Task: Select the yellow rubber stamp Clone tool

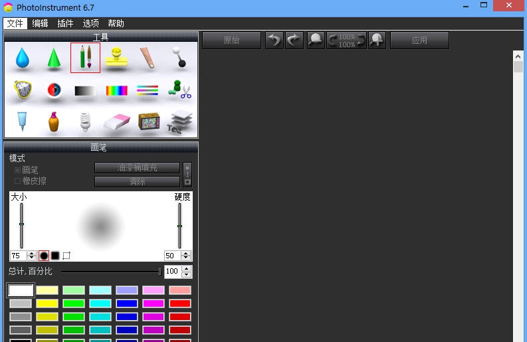Action: point(116,58)
